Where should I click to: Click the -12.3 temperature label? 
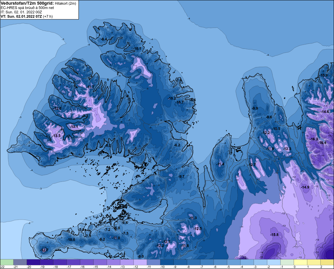tap(287, 149)
